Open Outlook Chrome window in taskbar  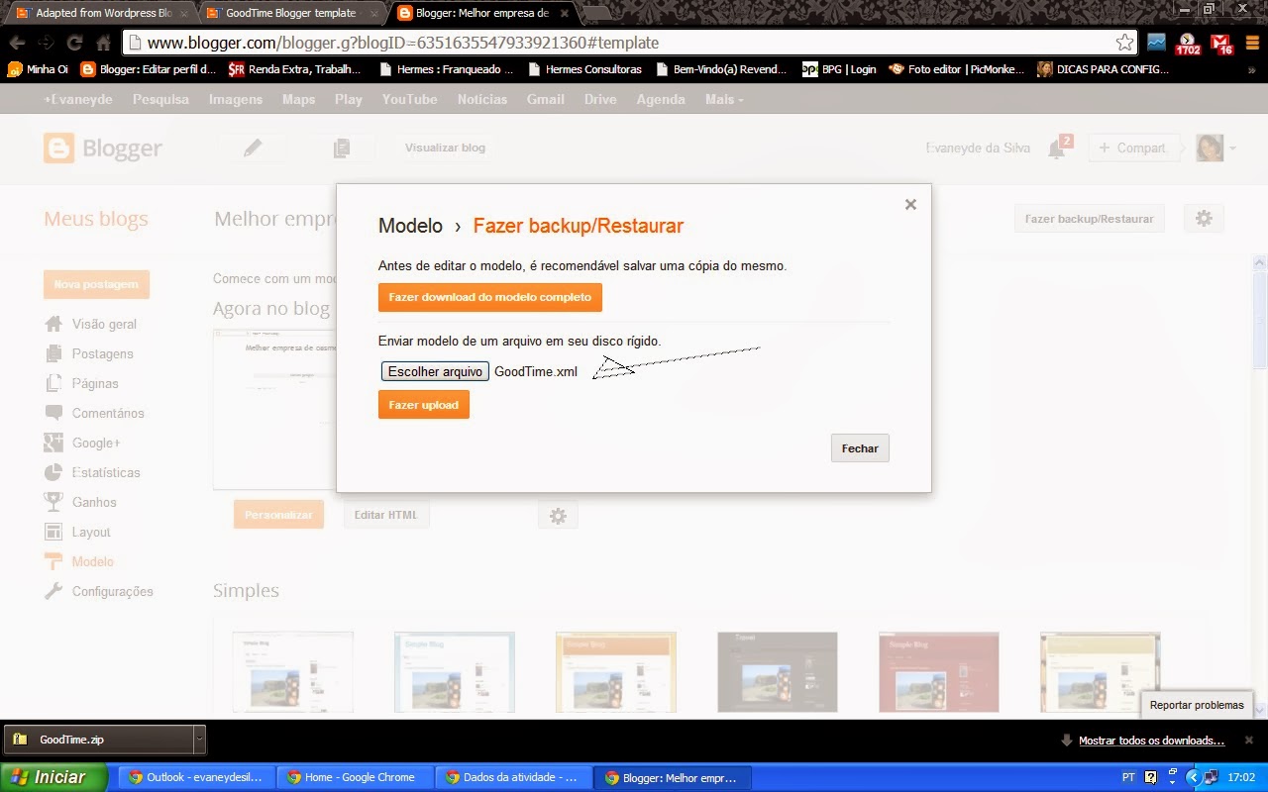pos(197,777)
